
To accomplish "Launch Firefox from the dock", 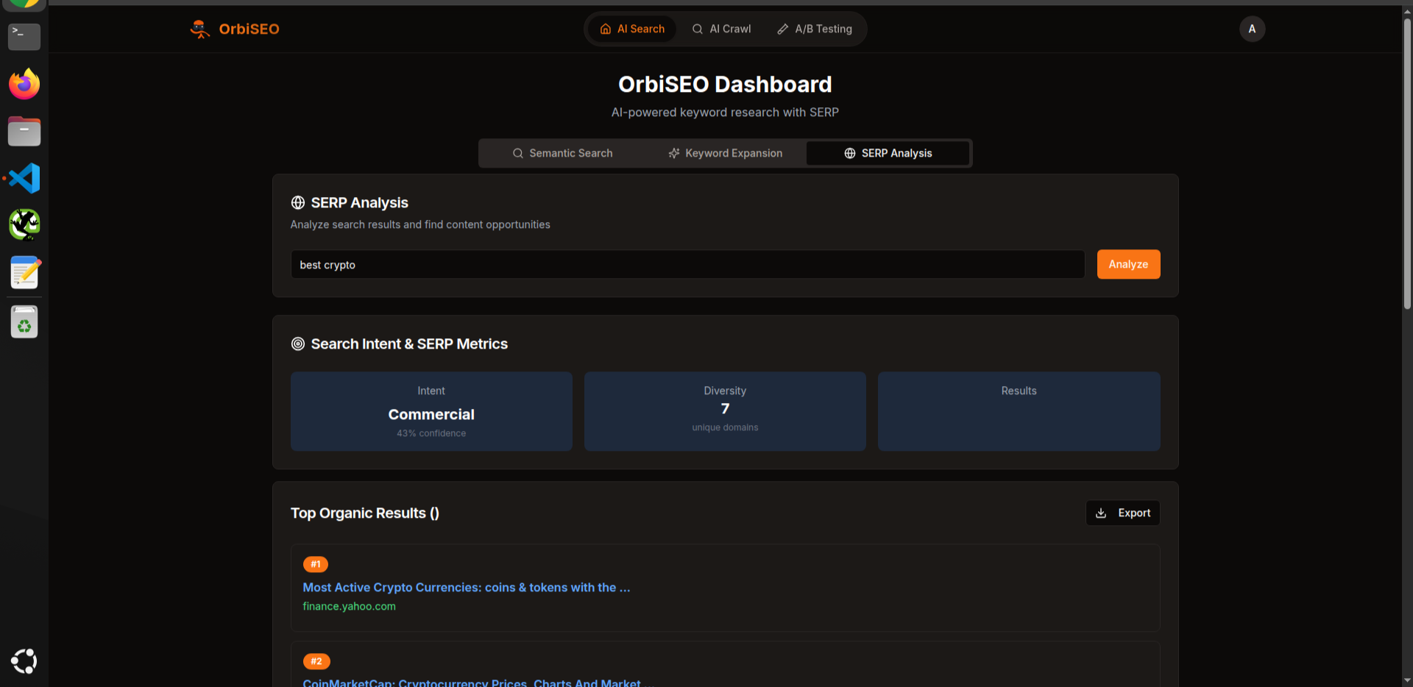I will pos(24,84).
